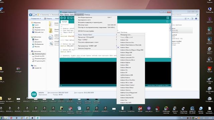This screenshot has height=120, width=214.
Task: Open the Помощь menu in Arduino
Action: coord(87,15)
